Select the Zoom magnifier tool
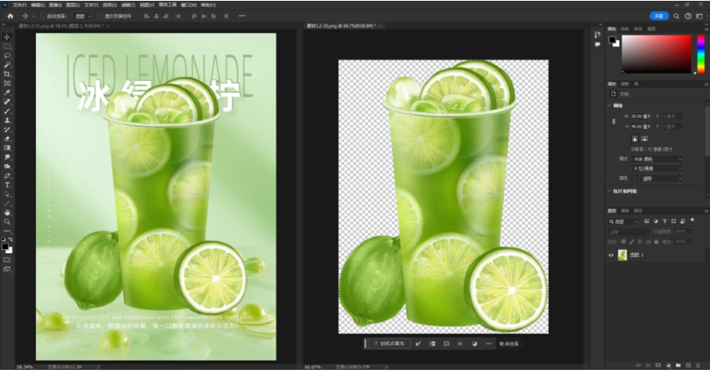 [x=7, y=222]
